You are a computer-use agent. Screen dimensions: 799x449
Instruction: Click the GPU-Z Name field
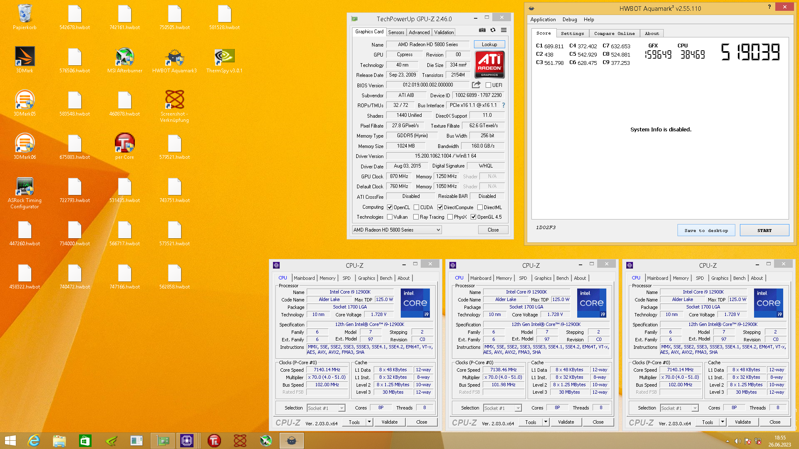coord(428,44)
